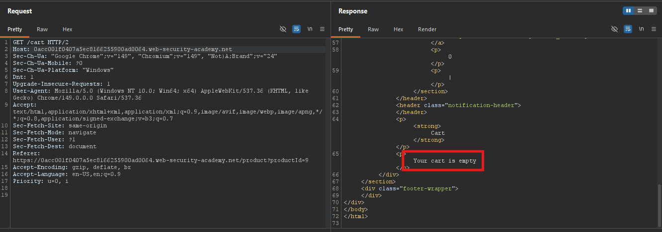Screen dimensions: 662x232
Task: Switch to Raw tab in Response pane
Action: point(373,29)
